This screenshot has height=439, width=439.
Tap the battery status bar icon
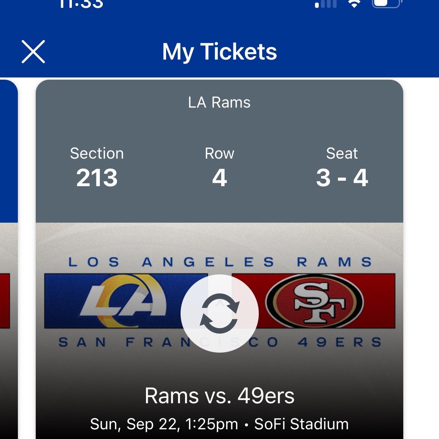tap(387, 3)
